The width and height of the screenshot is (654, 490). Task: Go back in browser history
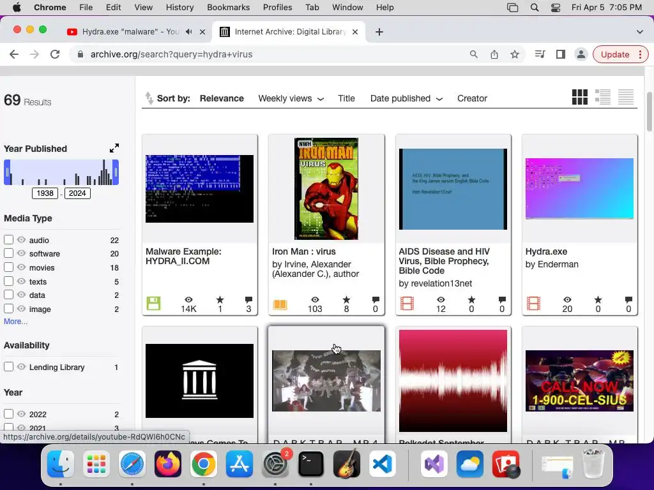click(14, 54)
